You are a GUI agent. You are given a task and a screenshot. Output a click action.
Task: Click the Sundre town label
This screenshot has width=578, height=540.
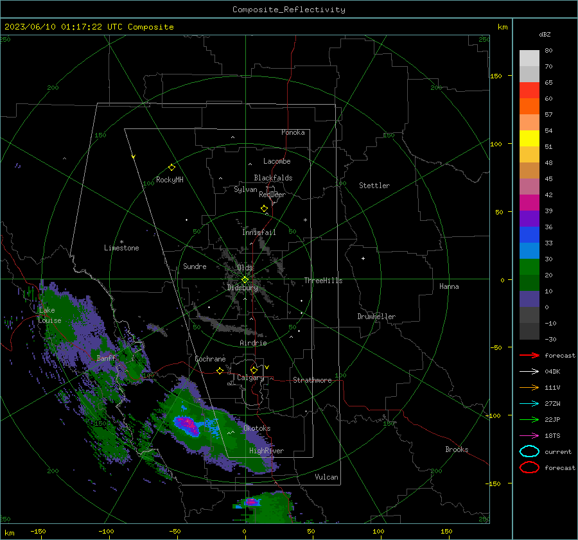click(195, 266)
